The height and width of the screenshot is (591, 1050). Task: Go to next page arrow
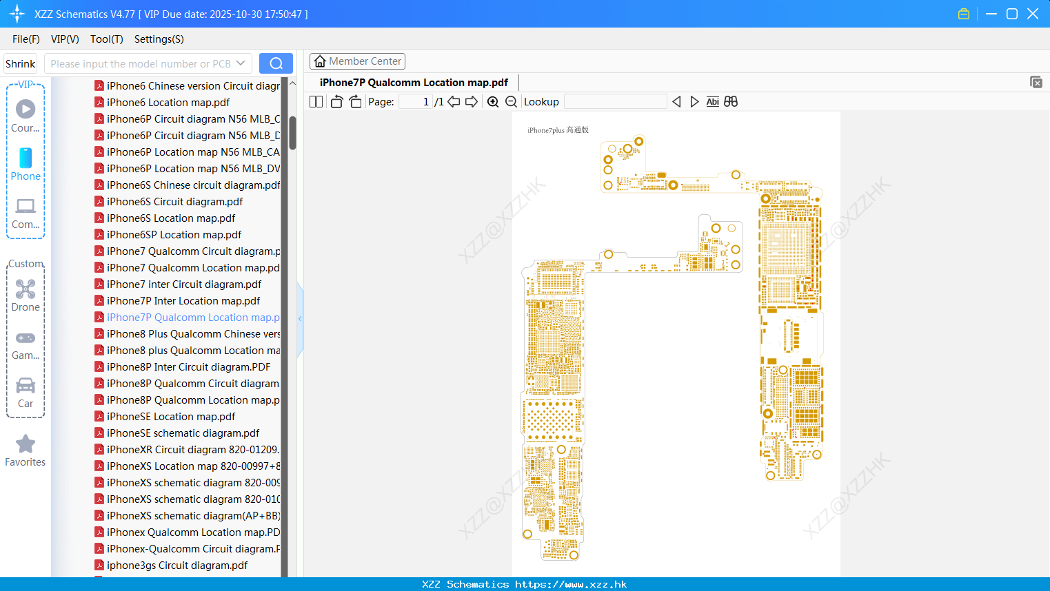coord(472,102)
